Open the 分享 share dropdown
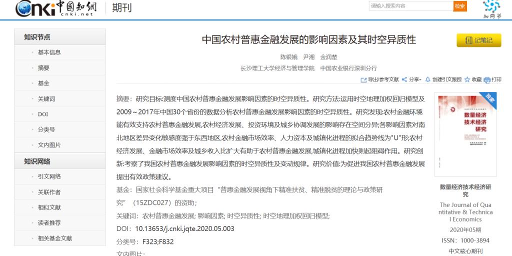Viewport: 512px width, 256px height. coord(411,79)
